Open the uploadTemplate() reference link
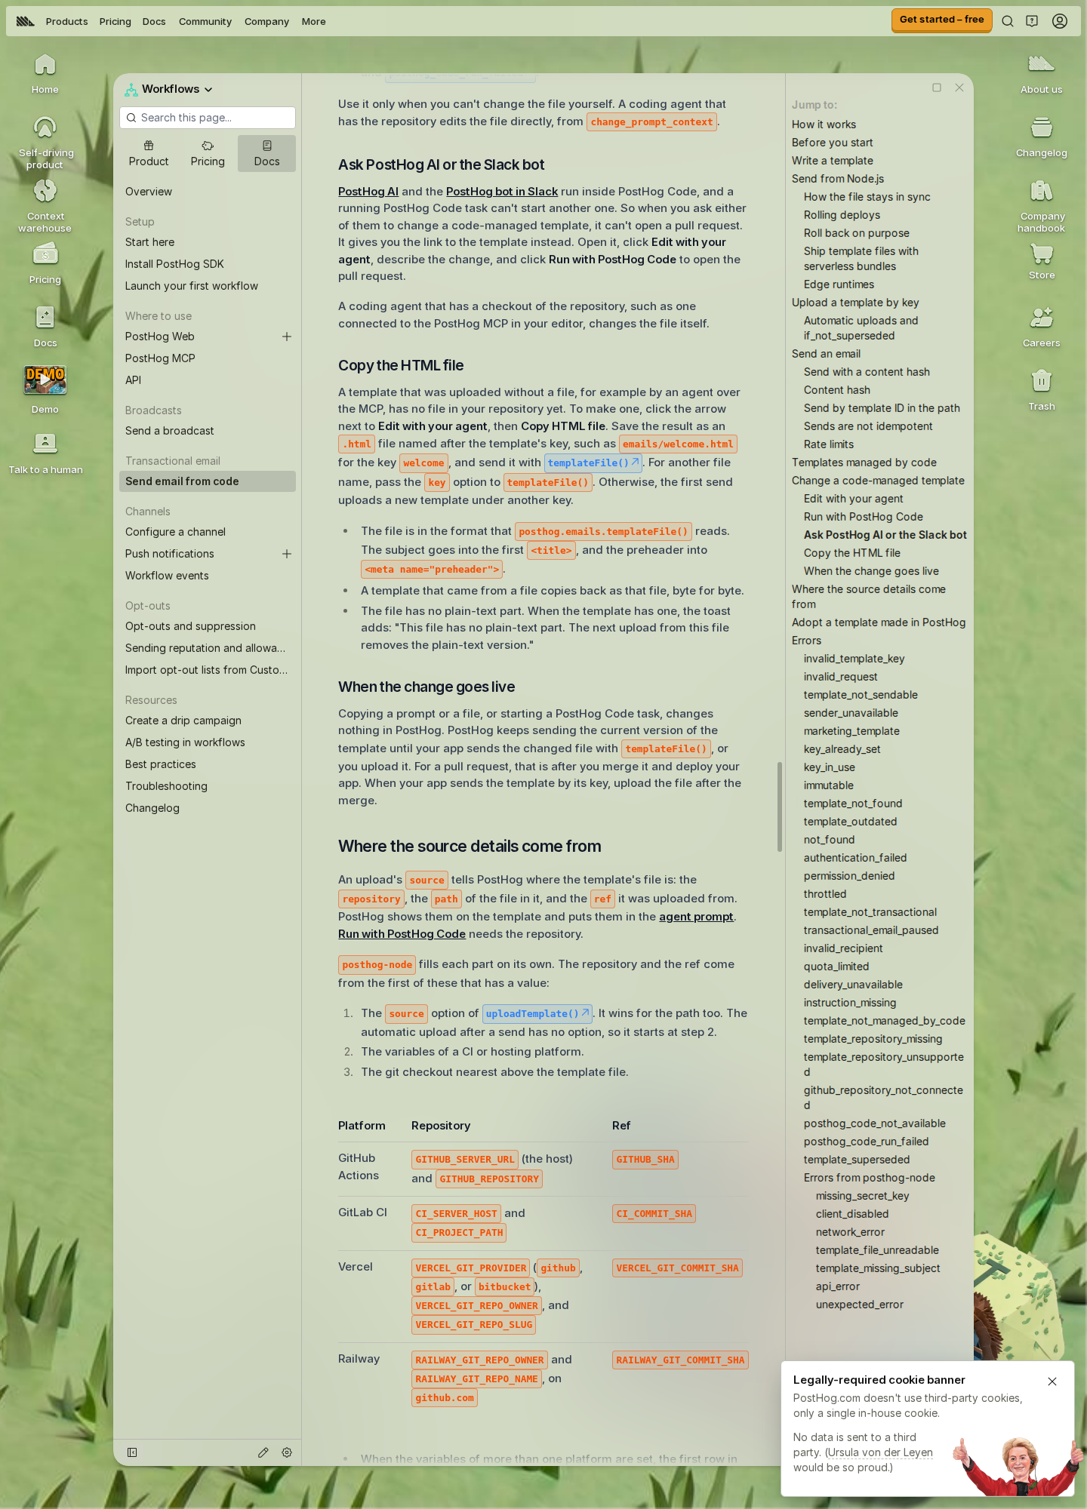The width and height of the screenshot is (1087, 1509). click(x=537, y=1013)
